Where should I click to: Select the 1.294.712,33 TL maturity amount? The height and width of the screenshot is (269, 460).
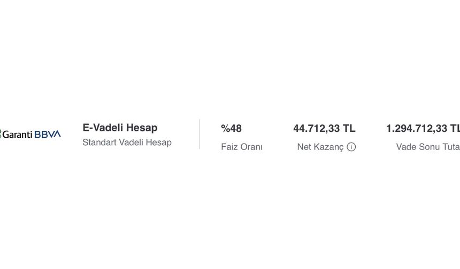point(423,129)
